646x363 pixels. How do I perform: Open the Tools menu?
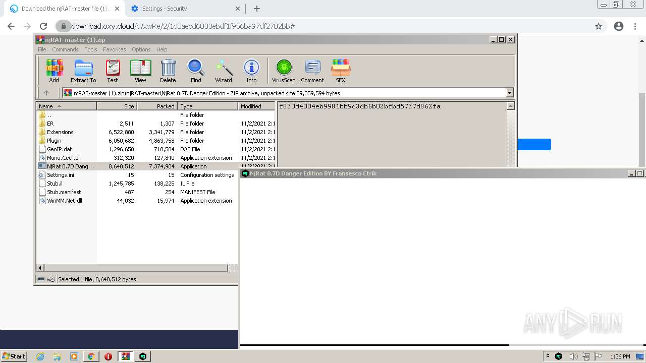click(x=91, y=49)
